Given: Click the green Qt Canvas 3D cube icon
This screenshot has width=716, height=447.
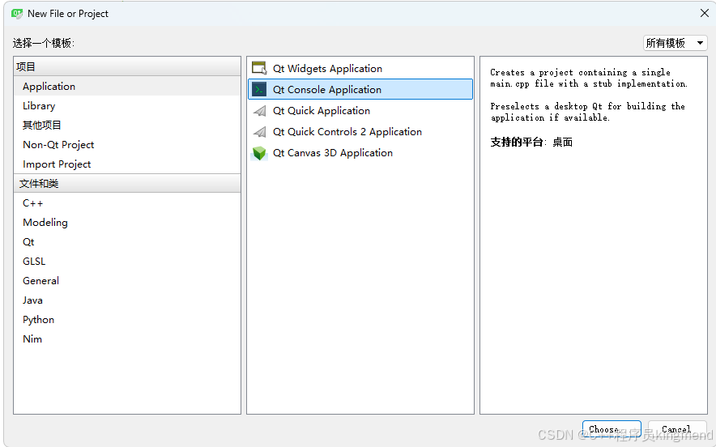Looking at the screenshot, I should click(259, 153).
